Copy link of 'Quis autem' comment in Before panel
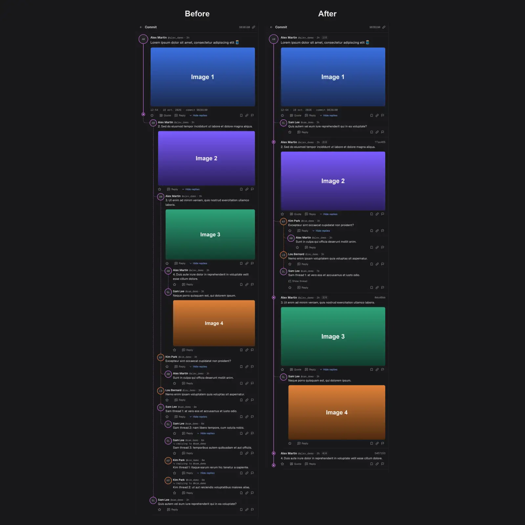This screenshot has width=525, height=525. click(247, 510)
